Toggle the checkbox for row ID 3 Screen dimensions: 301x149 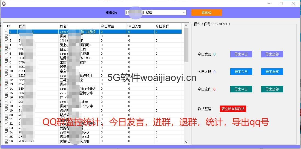pyautogui.click(x=6, y=40)
